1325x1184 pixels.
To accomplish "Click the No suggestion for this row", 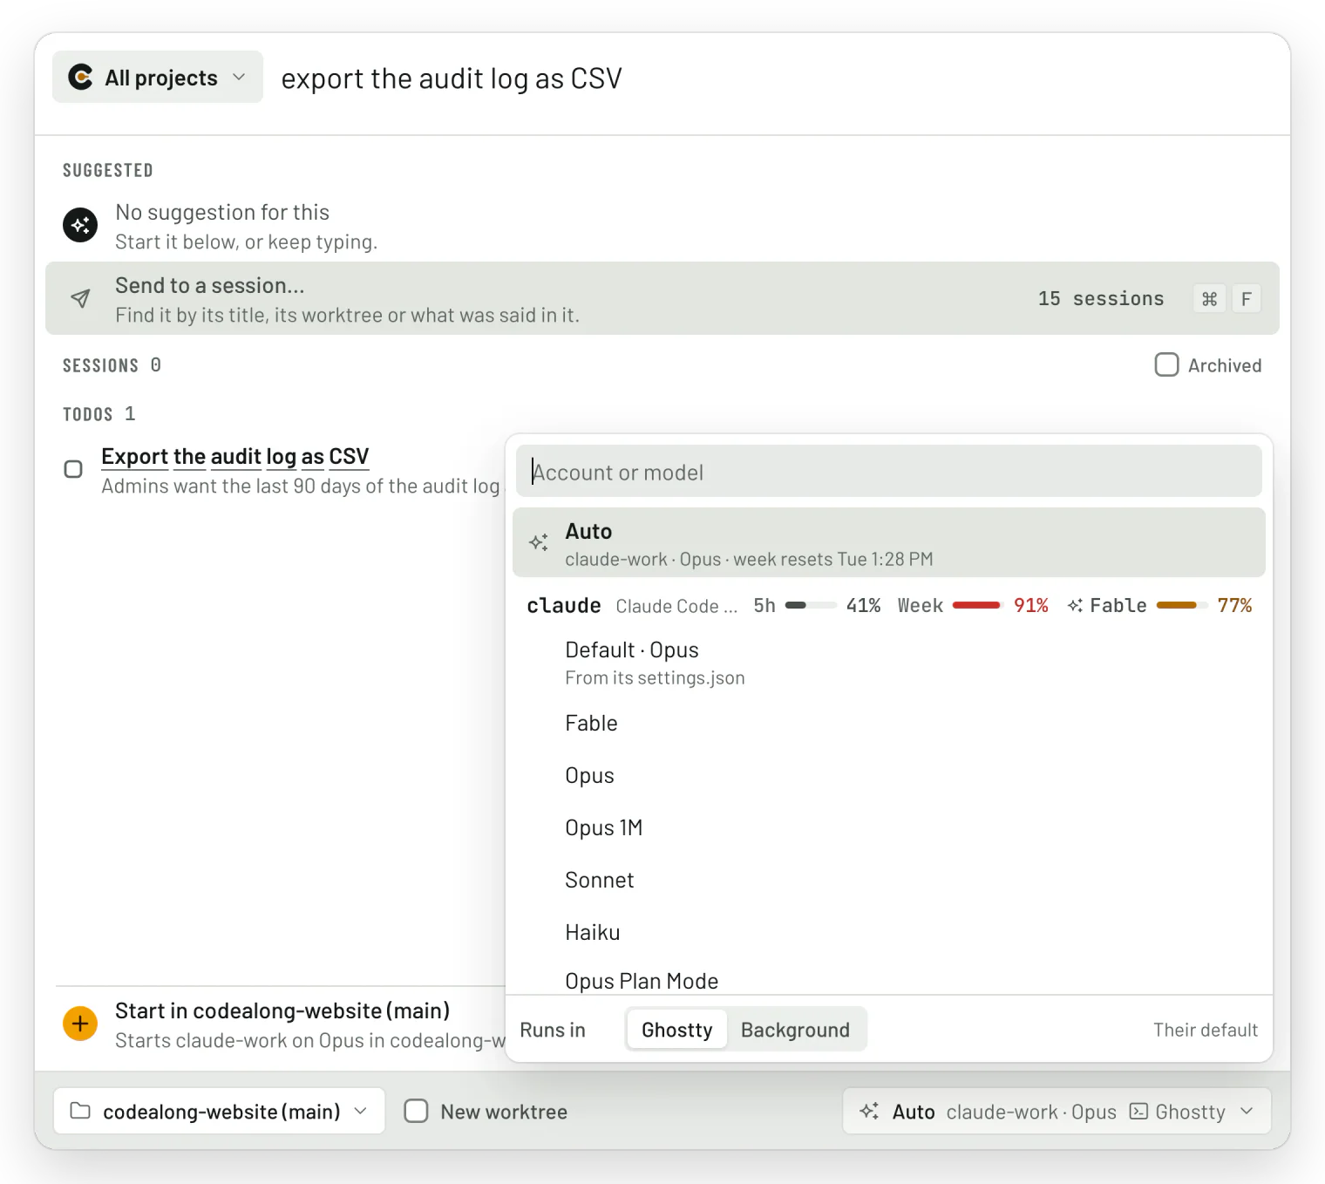I will [x=662, y=226].
